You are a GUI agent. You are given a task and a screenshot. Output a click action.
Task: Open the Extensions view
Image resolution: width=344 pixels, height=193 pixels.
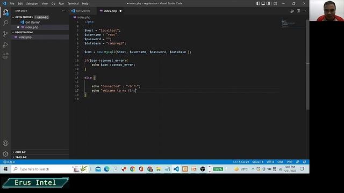coord(5,56)
